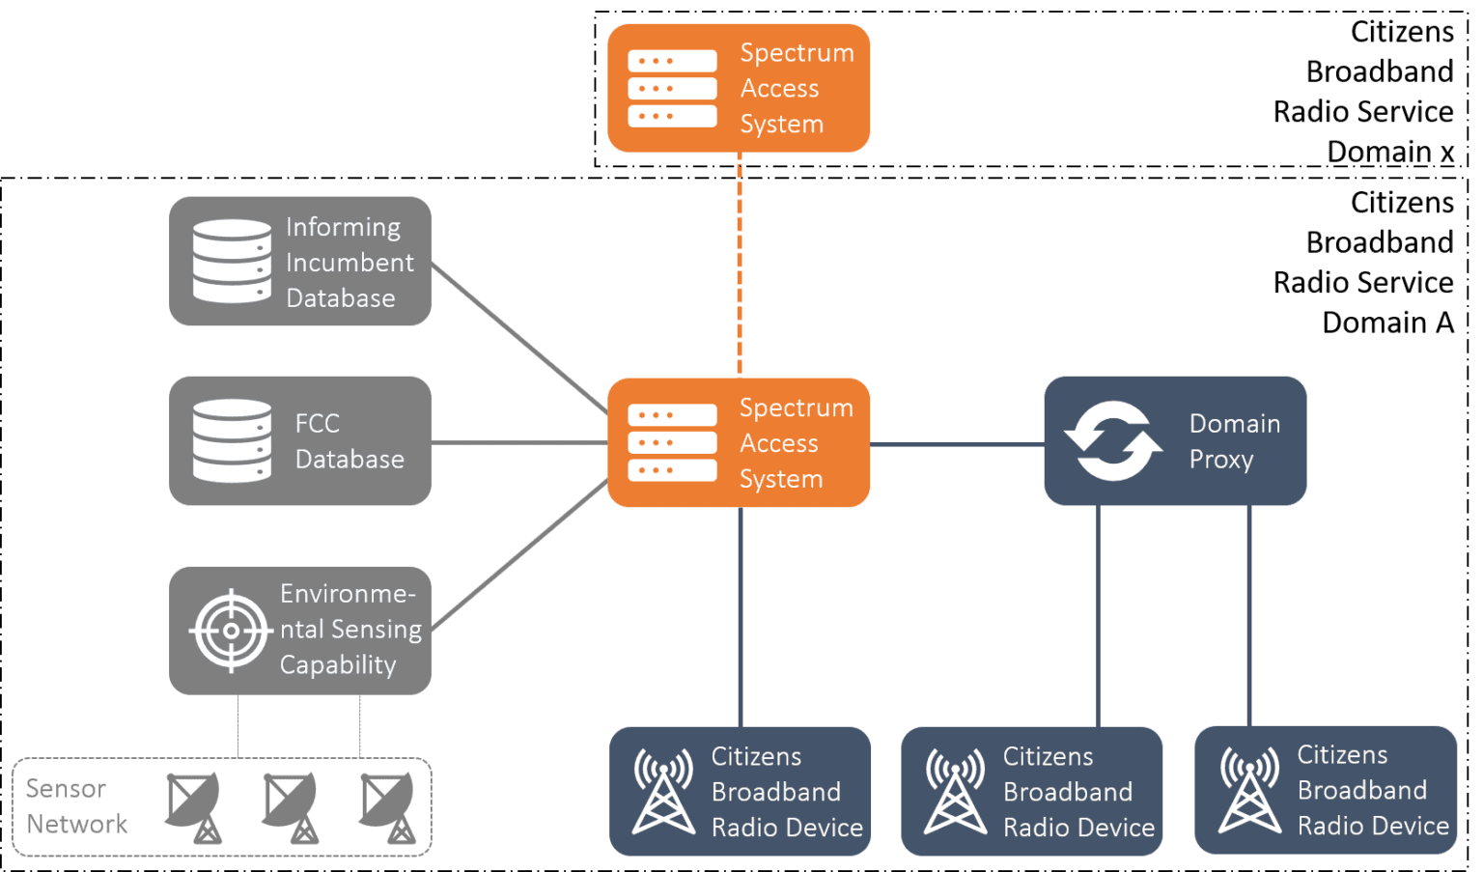Screen dimensions: 1483x872
Task: Click the tower icon of the Radio Device under Domain Proxy's first line
Action: point(955,792)
